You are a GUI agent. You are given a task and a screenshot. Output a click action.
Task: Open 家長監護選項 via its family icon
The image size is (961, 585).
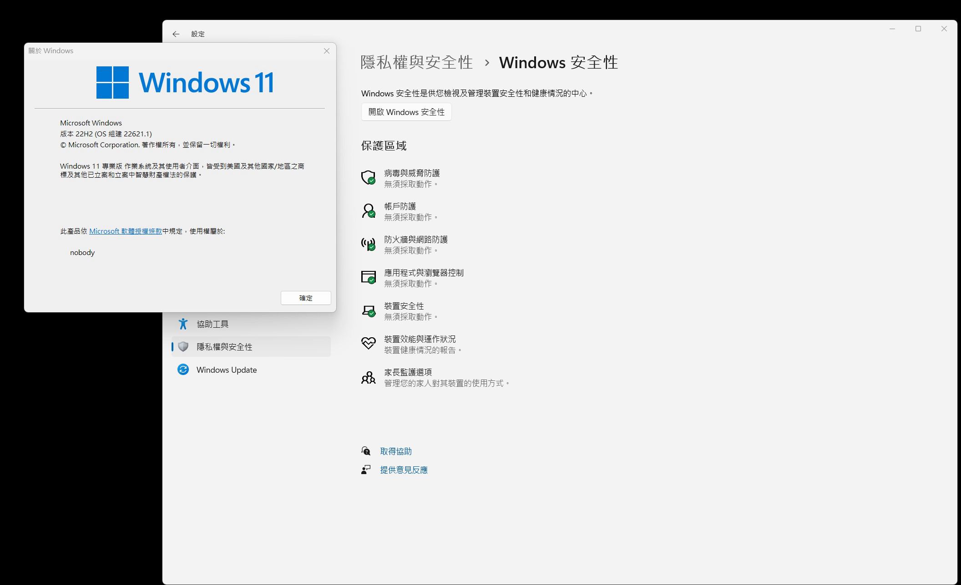point(368,377)
